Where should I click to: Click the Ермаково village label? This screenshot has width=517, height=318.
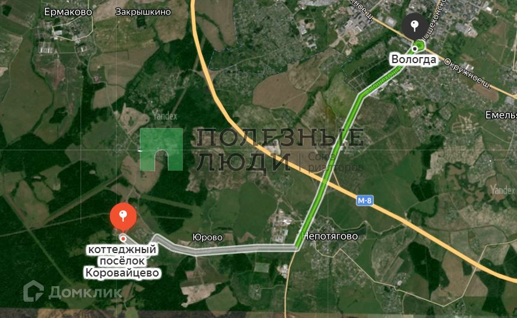[x=68, y=12]
